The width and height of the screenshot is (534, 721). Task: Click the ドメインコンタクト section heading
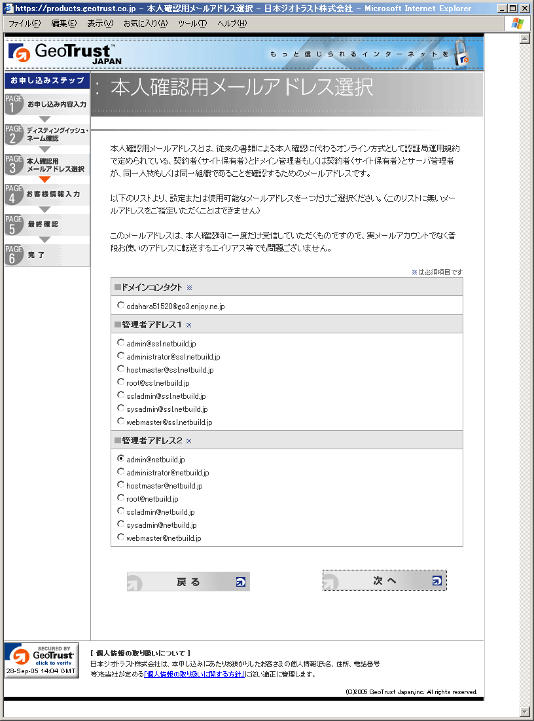click(x=152, y=287)
